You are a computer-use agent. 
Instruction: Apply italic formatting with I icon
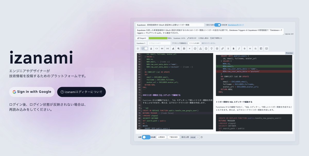pyautogui.click(x=239, y=48)
